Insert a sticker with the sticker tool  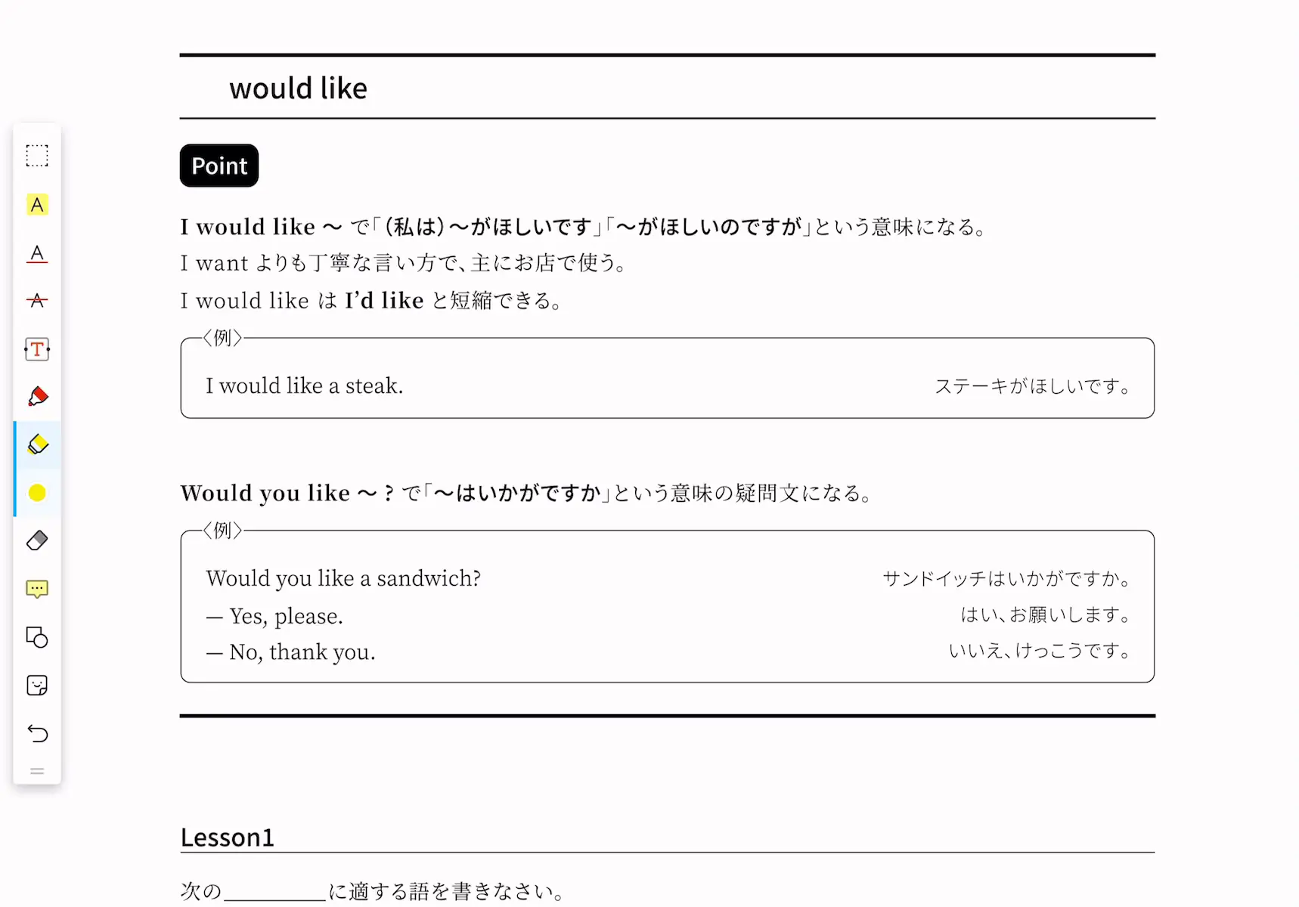[x=37, y=686]
